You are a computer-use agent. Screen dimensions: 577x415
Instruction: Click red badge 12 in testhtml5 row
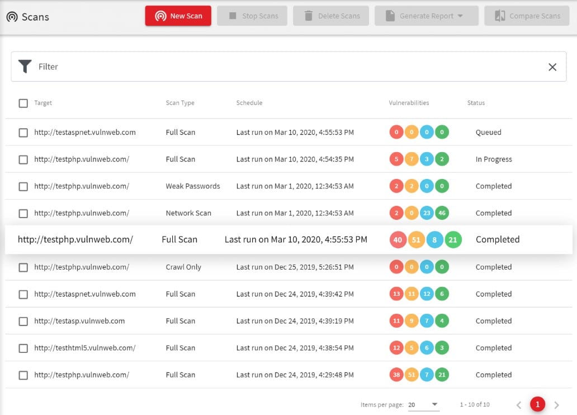click(396, 348)
